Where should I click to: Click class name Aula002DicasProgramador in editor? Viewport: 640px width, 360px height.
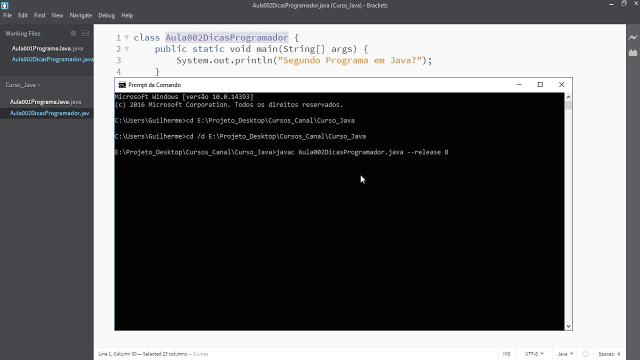coord(227,37)
